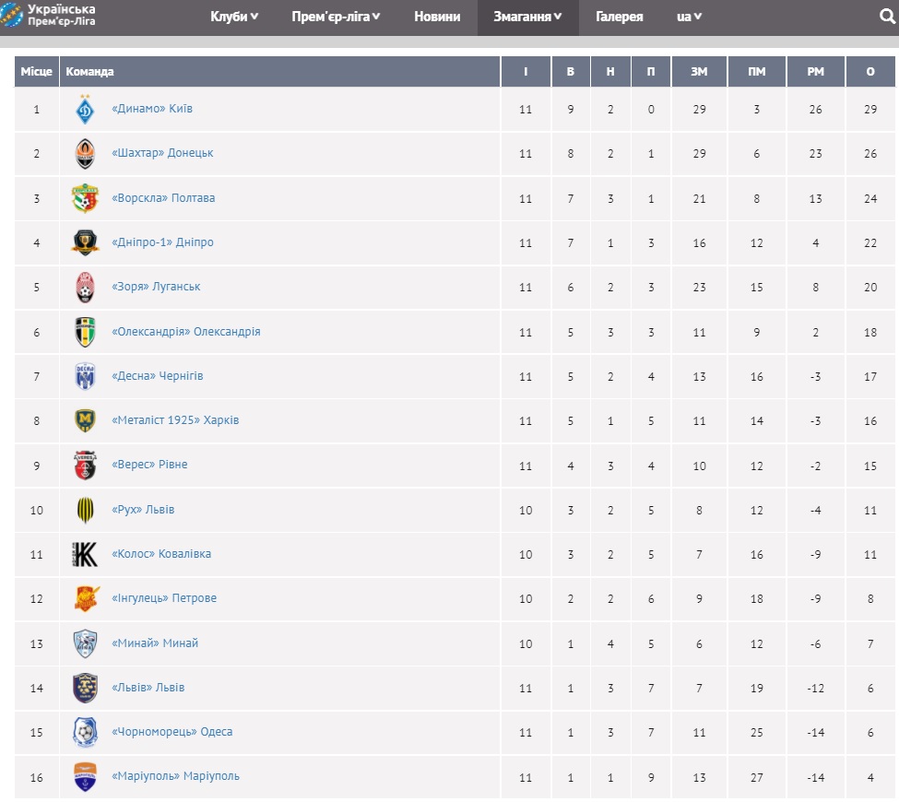Click the Chornomorets Odesa club crest
Viewport: 899px width, 802px height.
point(85,732)
